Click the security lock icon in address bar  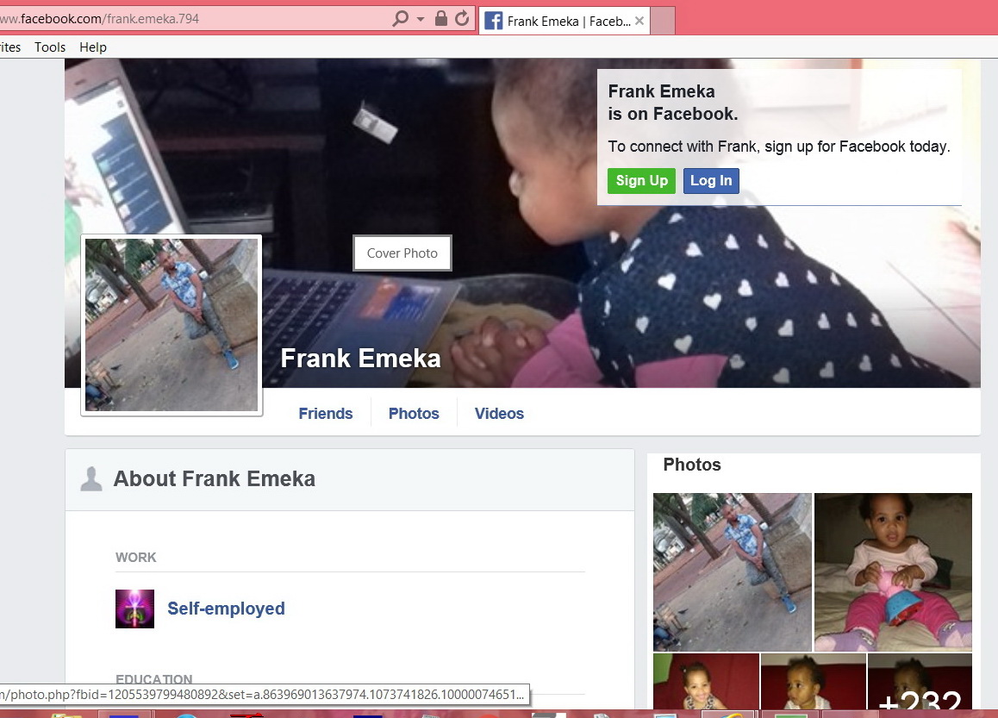tap(441, 19)
